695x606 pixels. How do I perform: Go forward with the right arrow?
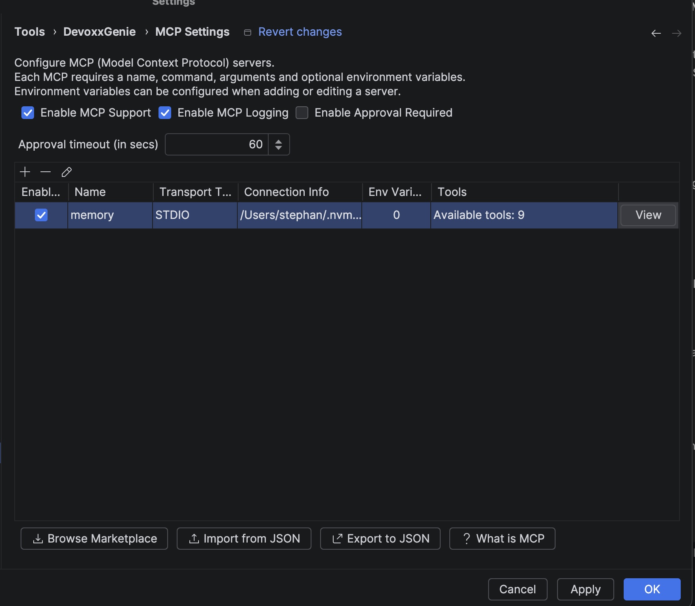[677, 33]
